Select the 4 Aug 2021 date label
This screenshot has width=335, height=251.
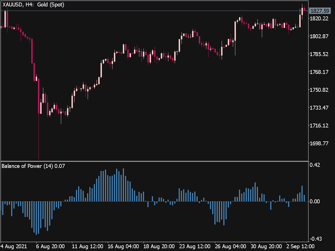14,247
